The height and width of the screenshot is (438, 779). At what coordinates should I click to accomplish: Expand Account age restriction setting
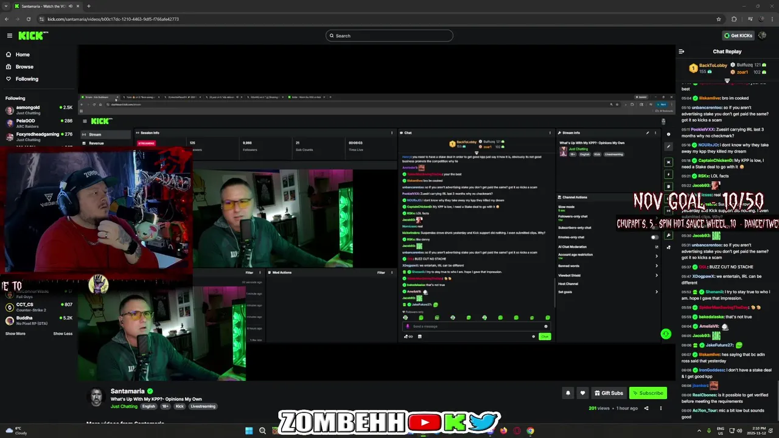[656, 256]
